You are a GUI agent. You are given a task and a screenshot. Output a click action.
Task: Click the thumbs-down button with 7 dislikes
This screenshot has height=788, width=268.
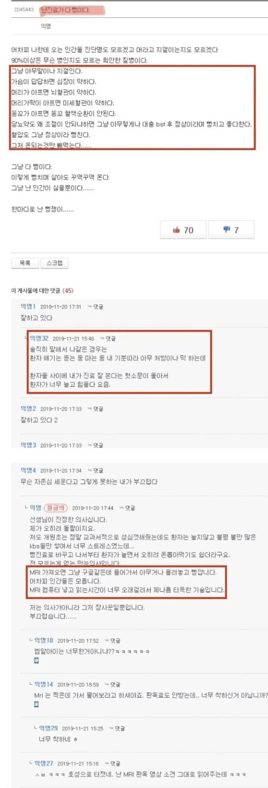(x=231, y=230)
